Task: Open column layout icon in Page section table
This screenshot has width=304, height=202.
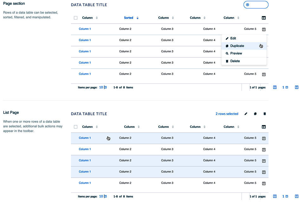Action: (x=264, y=18)
